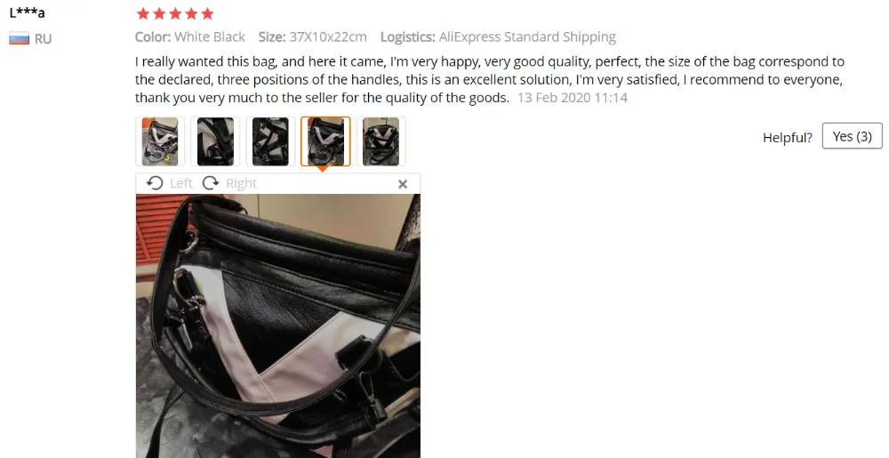Click reviewer name L***a
This screenshot has height=458, width=889.
(x=27, y=12)
